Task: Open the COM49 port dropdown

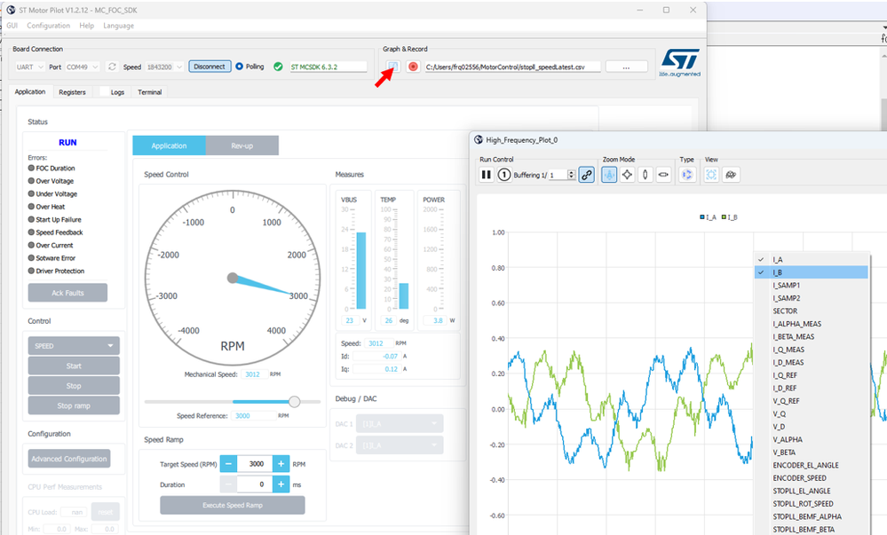Action: 82,67
